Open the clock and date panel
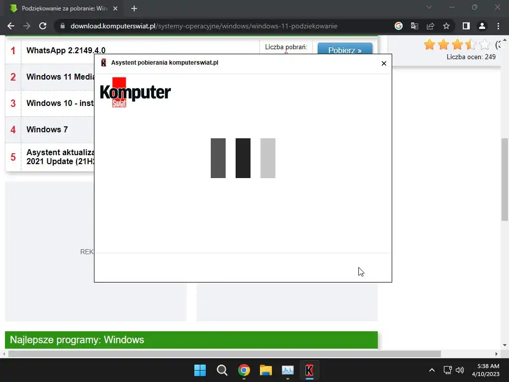Viewport: 509px width, 382px height. [x=486, y=370]
